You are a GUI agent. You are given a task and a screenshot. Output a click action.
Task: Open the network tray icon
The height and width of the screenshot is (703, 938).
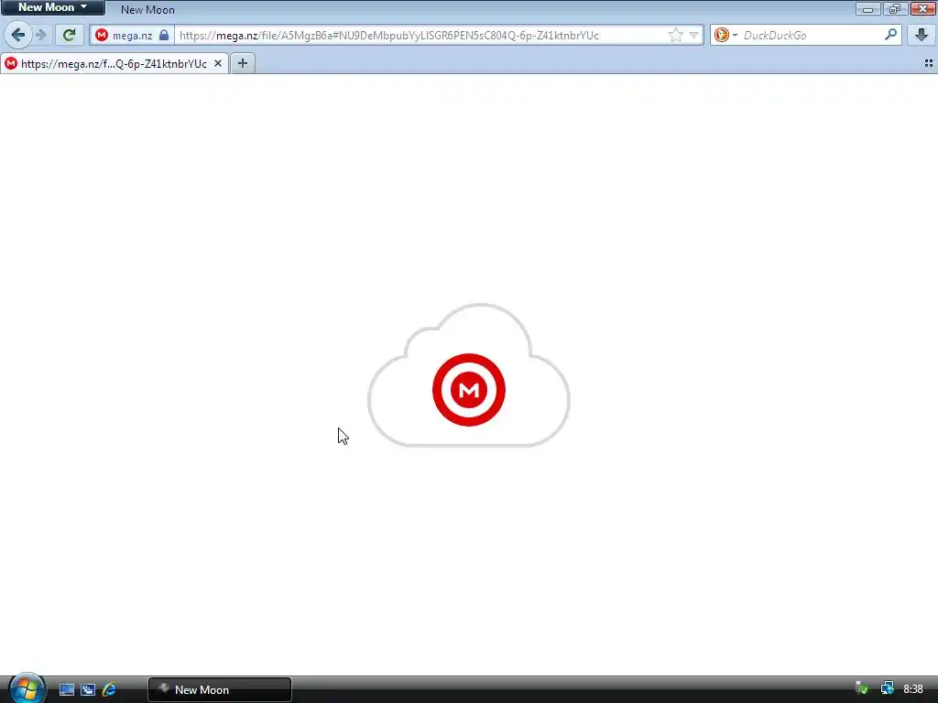coord(887,688)
